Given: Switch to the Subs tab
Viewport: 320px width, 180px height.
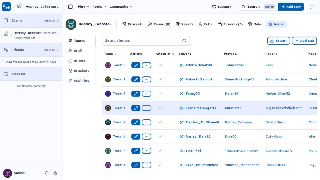Looking at the screenshot, I should click(205, 24).
